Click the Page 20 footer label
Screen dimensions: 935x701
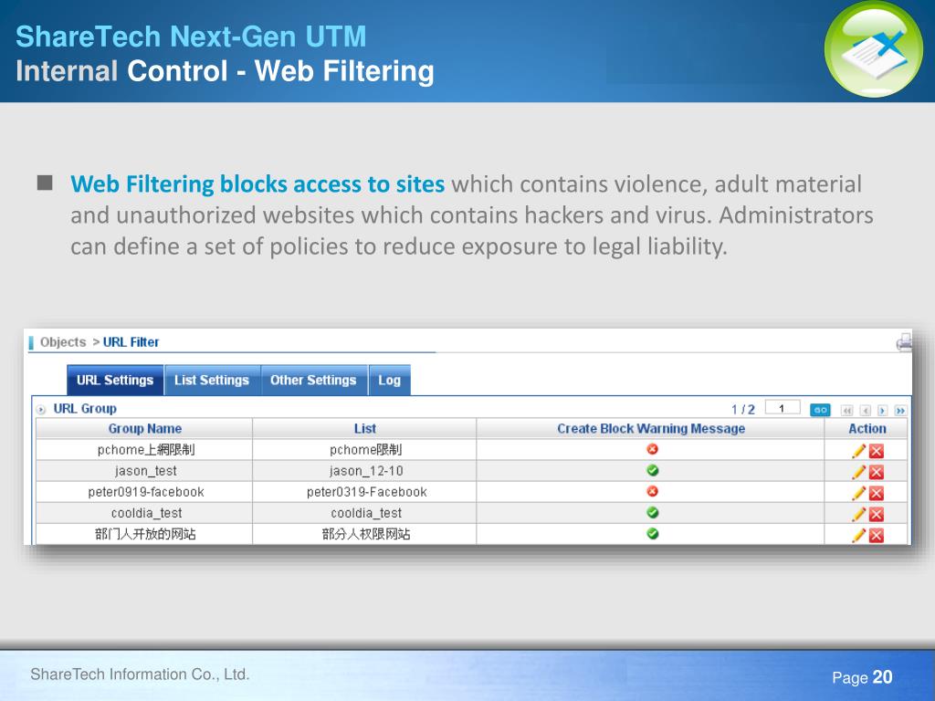[862, 677]
